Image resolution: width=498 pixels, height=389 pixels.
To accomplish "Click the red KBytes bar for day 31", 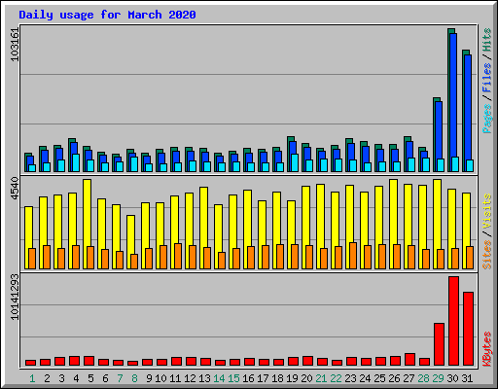I will click(x=468, y=329).
